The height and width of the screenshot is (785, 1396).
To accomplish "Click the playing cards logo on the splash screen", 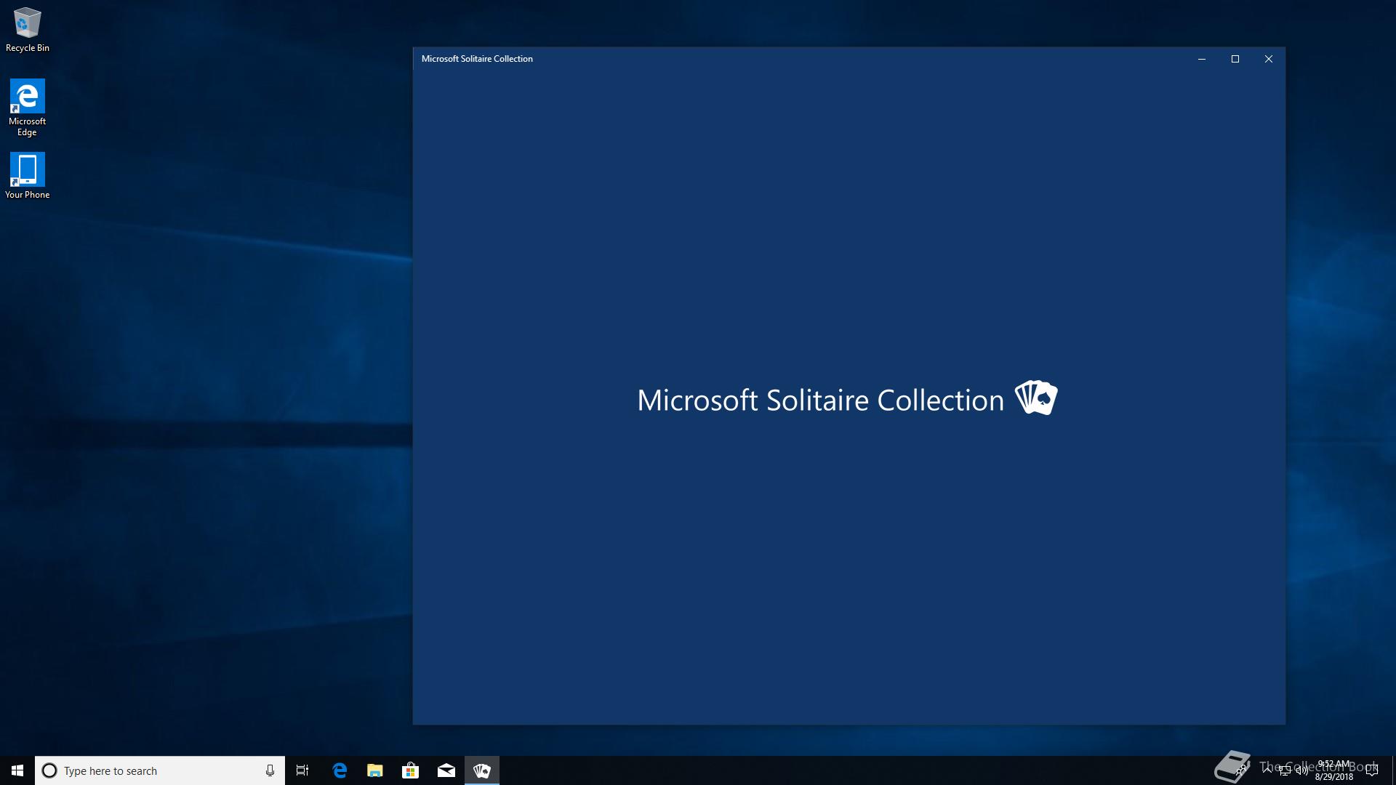I will [1036, 398].
